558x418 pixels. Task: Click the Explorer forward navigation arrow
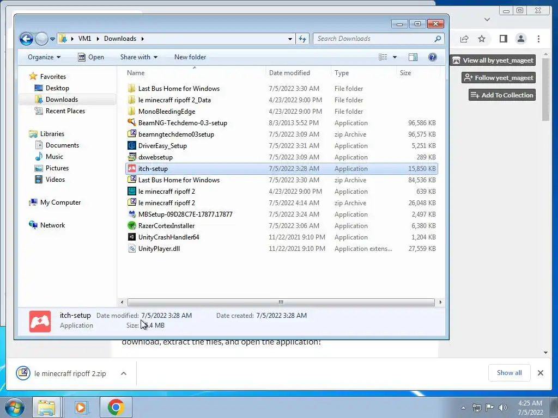click(x=41, y=39)
